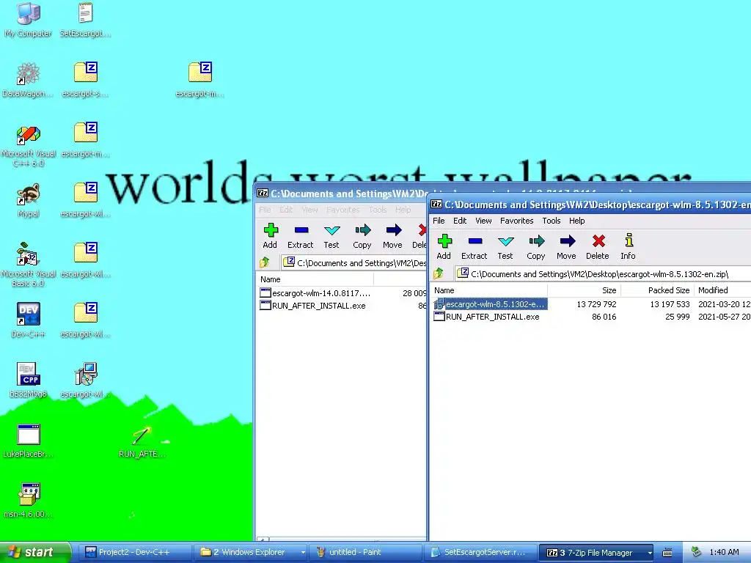Open Edit menu in front 7-Zip window
This screenshot has height=563, width=751.
[x=460, y=221]
